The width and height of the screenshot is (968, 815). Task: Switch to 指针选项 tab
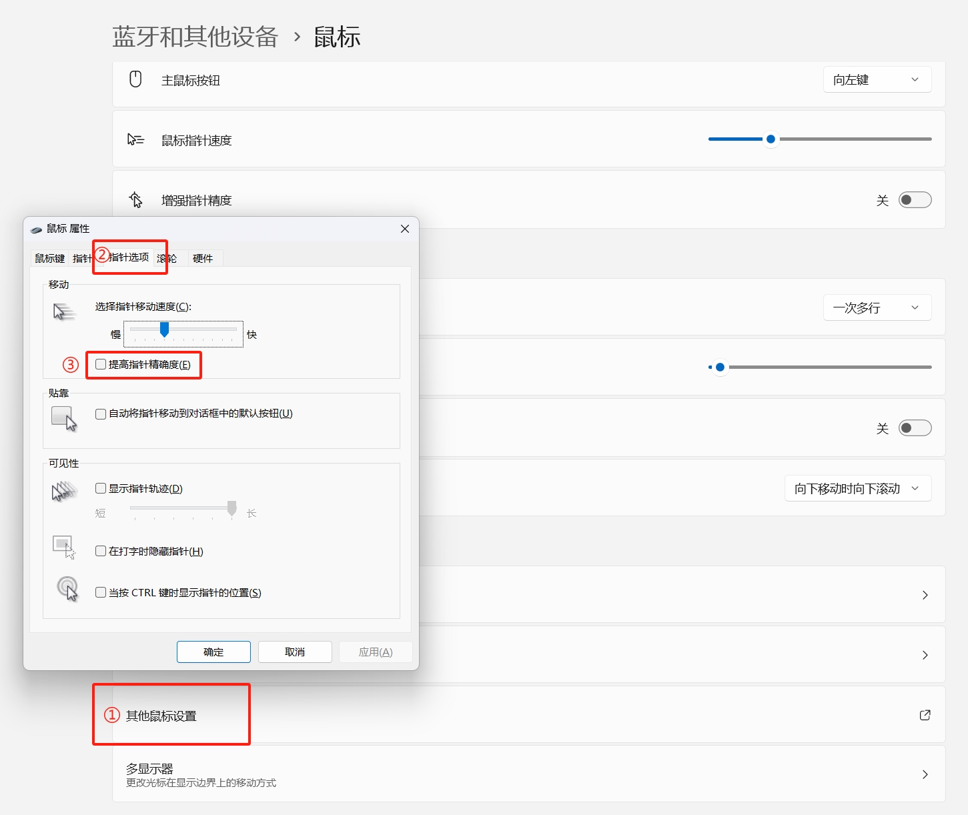click(129, 257)
